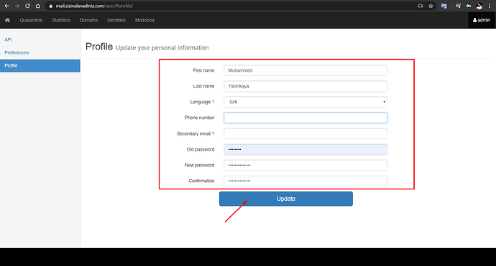Click the First name input field

(306, 70)
